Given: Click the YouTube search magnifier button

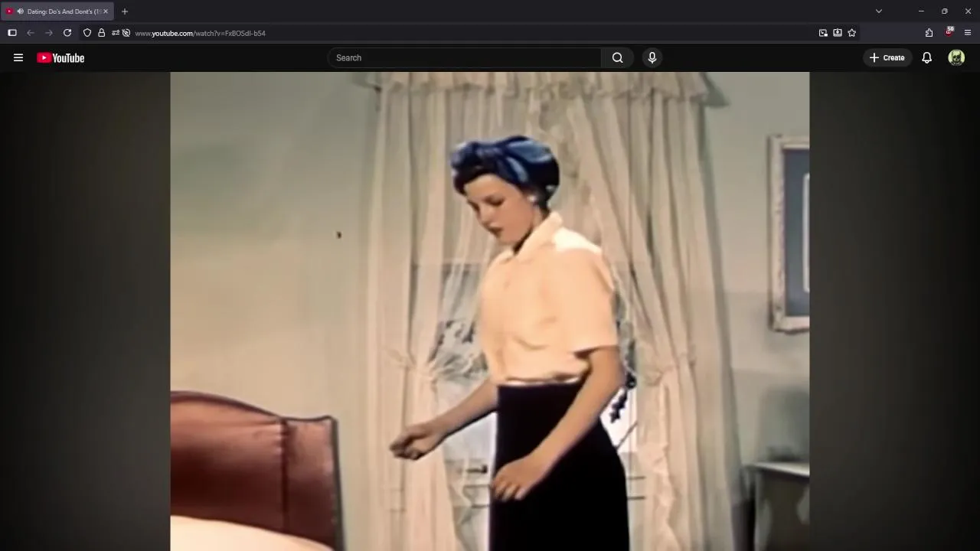Looking at the screenshot, I should 617,57.
